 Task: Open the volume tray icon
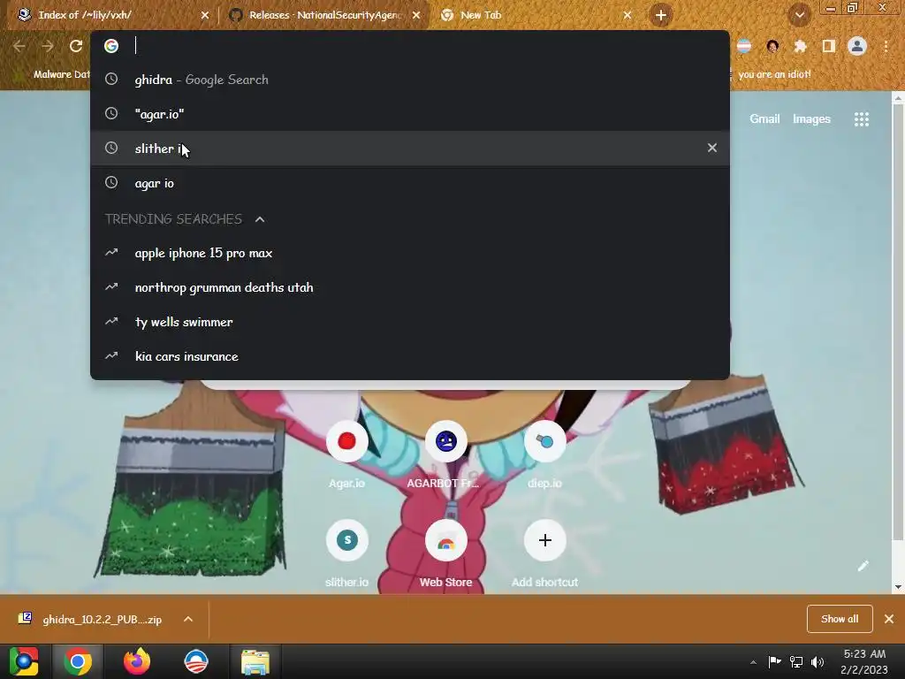pos(818,661)
